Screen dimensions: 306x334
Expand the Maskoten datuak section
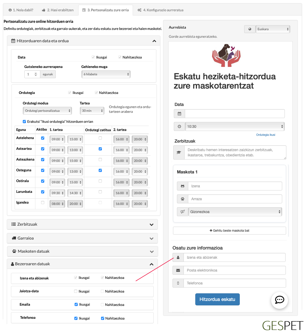(x=152, y=252)
